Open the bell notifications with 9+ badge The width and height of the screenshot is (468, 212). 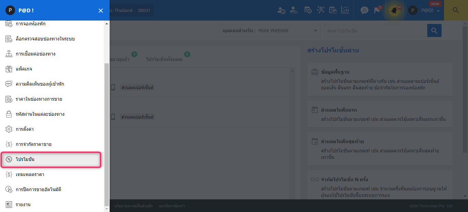click(395, 10)
